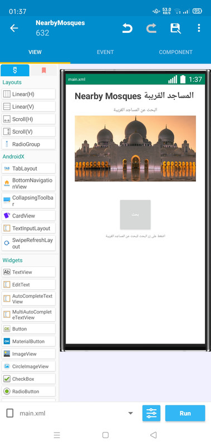Select the Button widget in palette
Viewport: 211px width, 446px height.
(x=28, y=329)
